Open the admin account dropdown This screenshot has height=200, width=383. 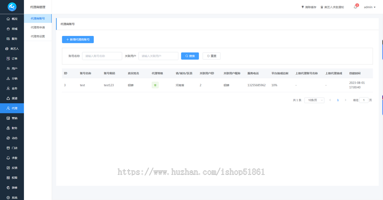click(370, 7)
